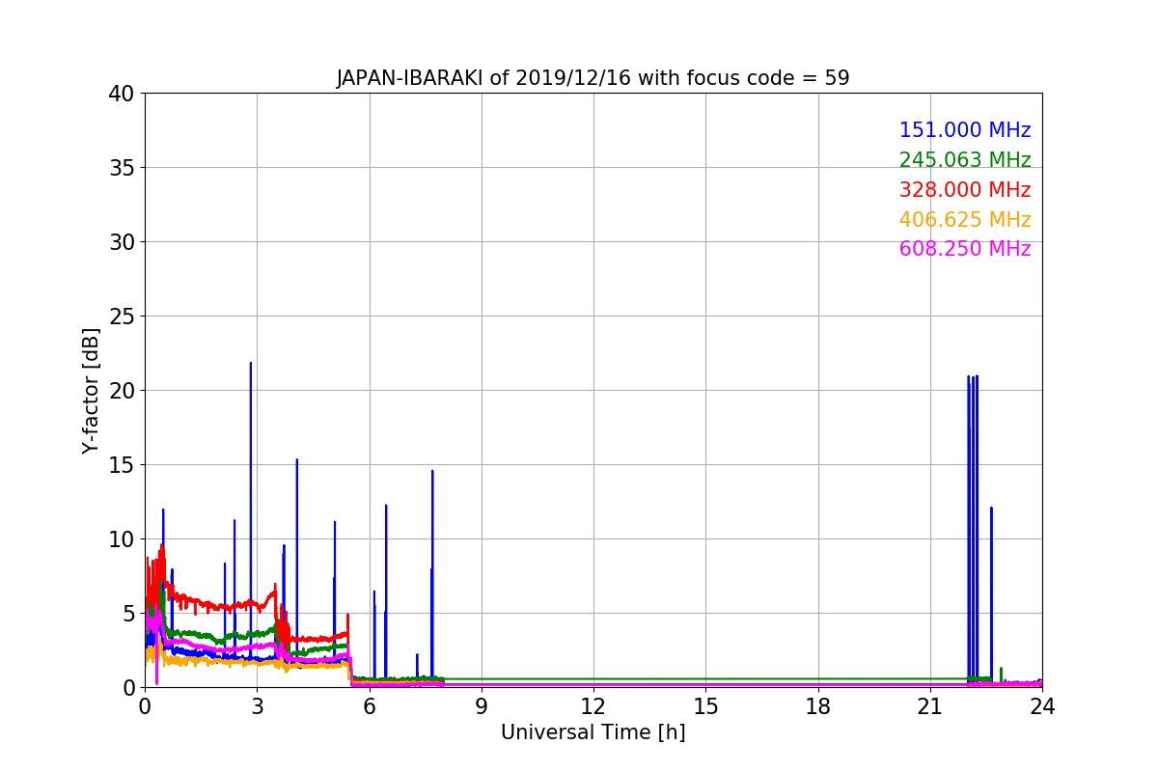
Task: Click the x-axis tick label 18
Action: coord(818,706)
